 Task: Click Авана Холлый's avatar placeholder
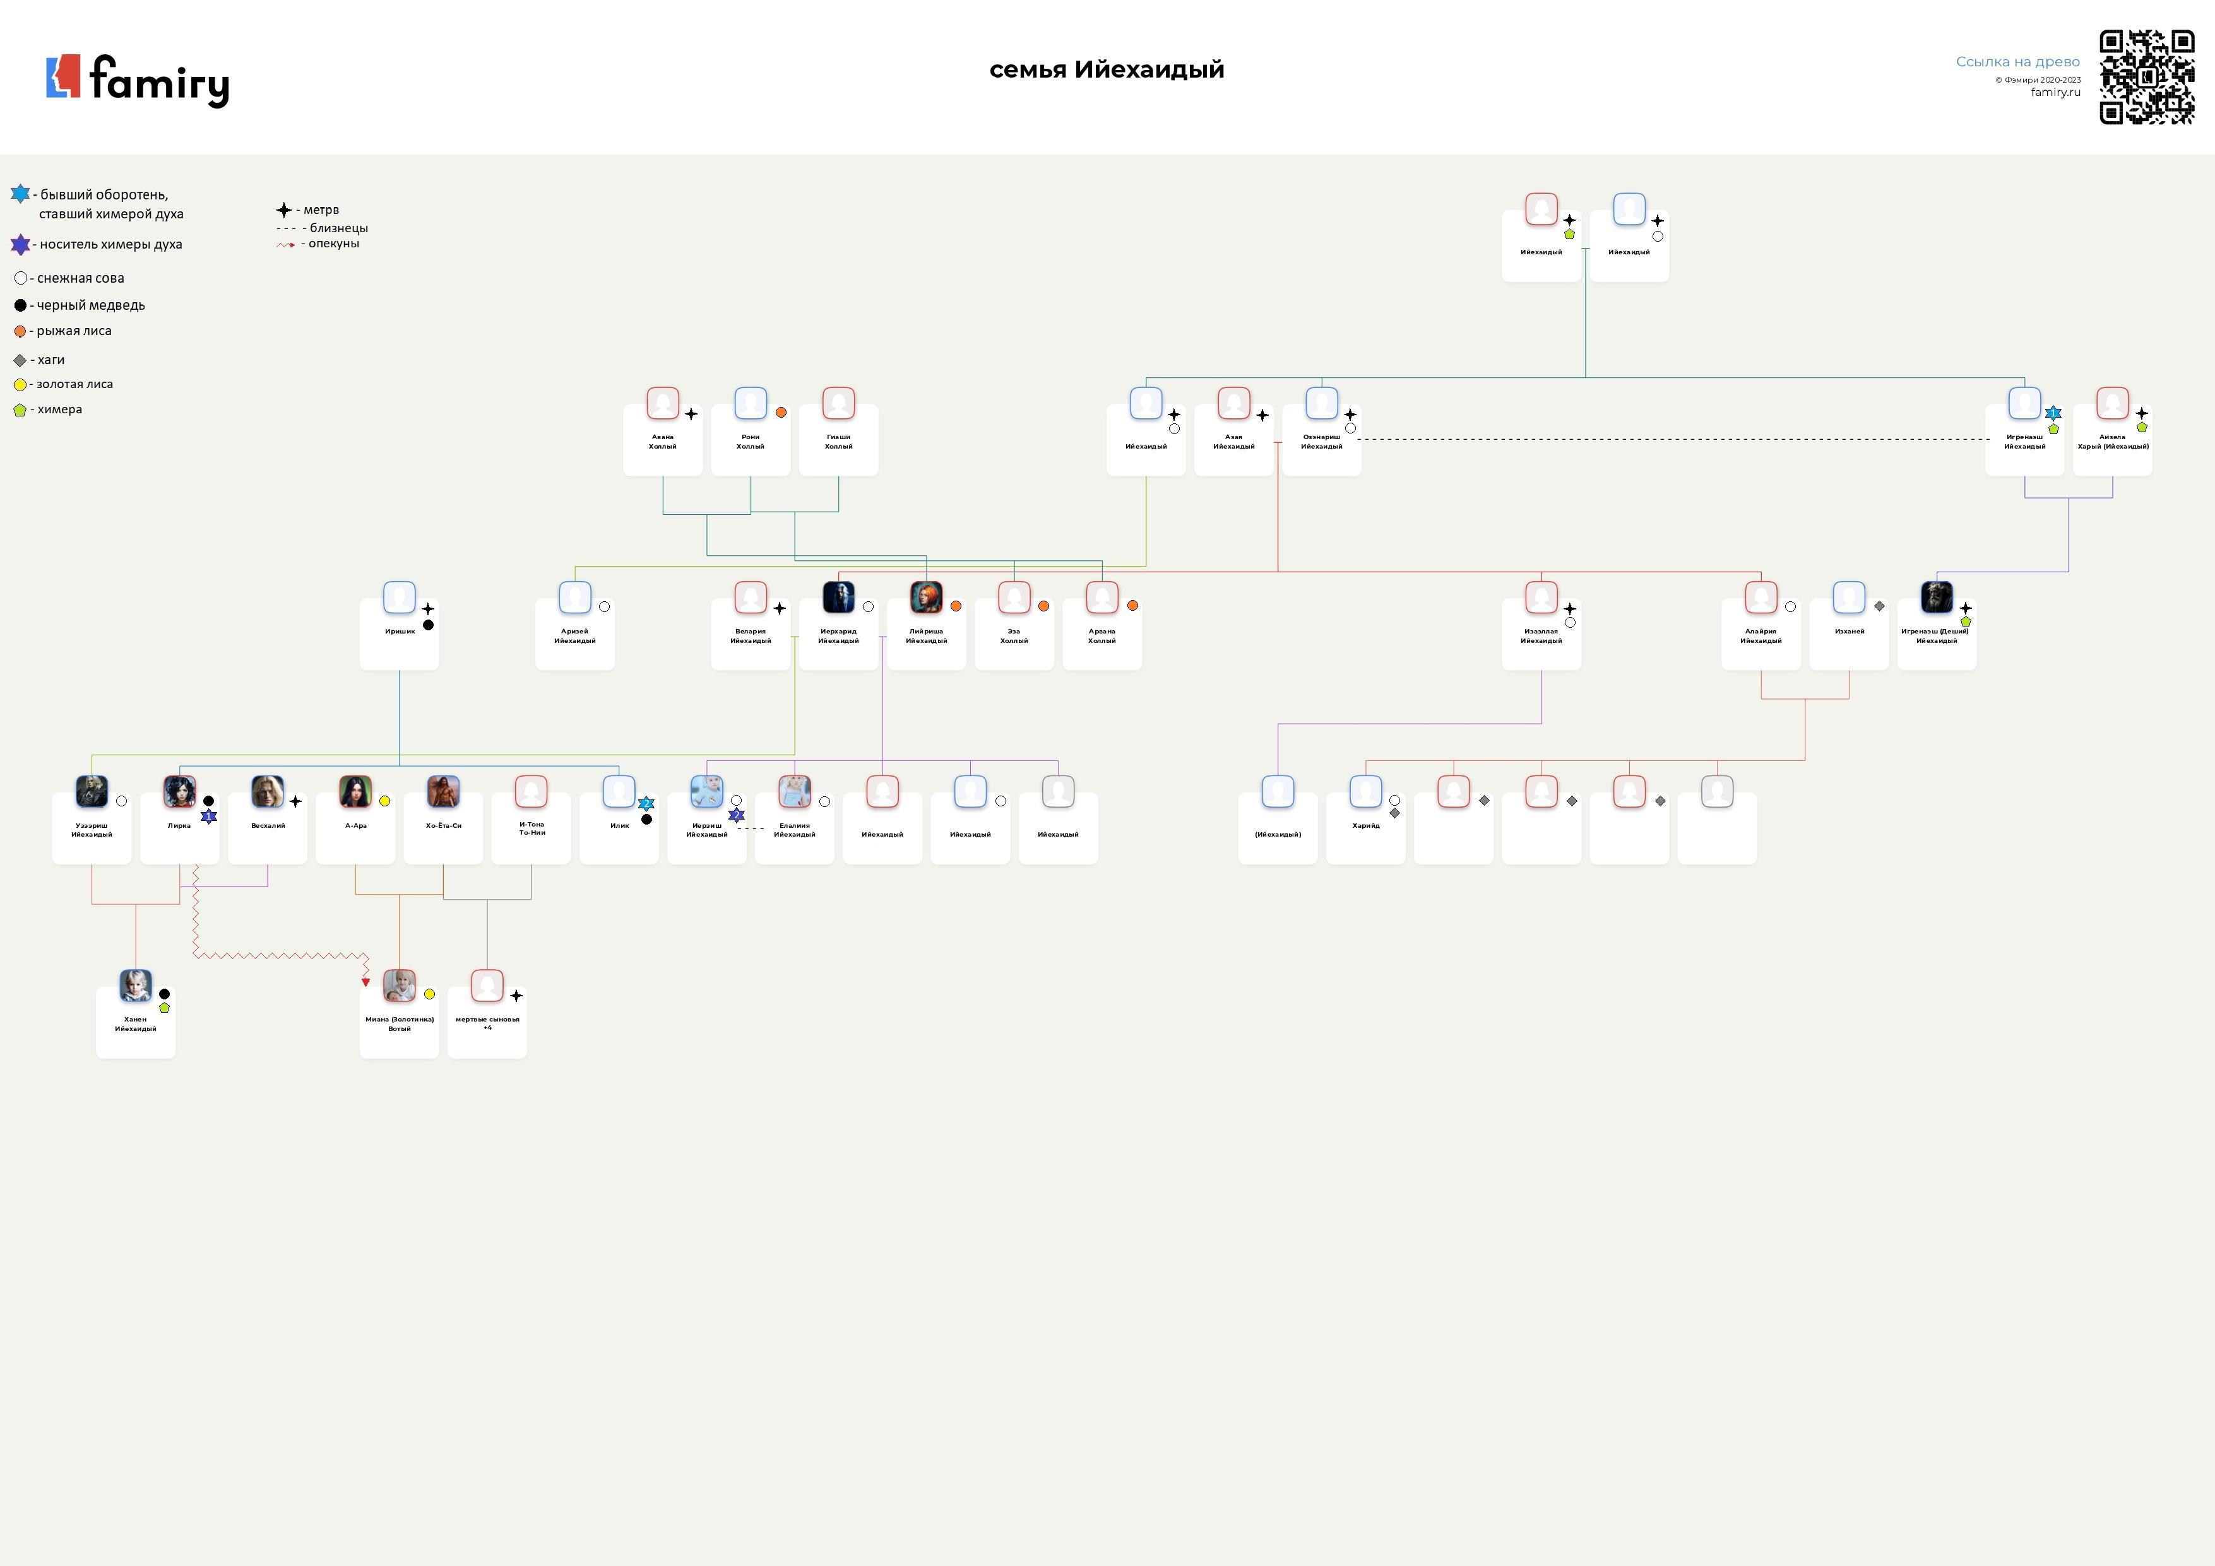pyautogui.click(x=663, y=403)
